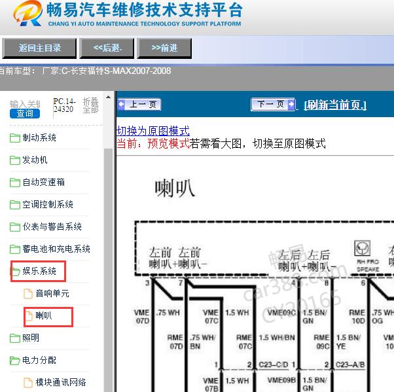The width and height of the screenshot is (394, 392).
Task: Click the 音响单元 document icon
Action: click(x=28, y=293)
